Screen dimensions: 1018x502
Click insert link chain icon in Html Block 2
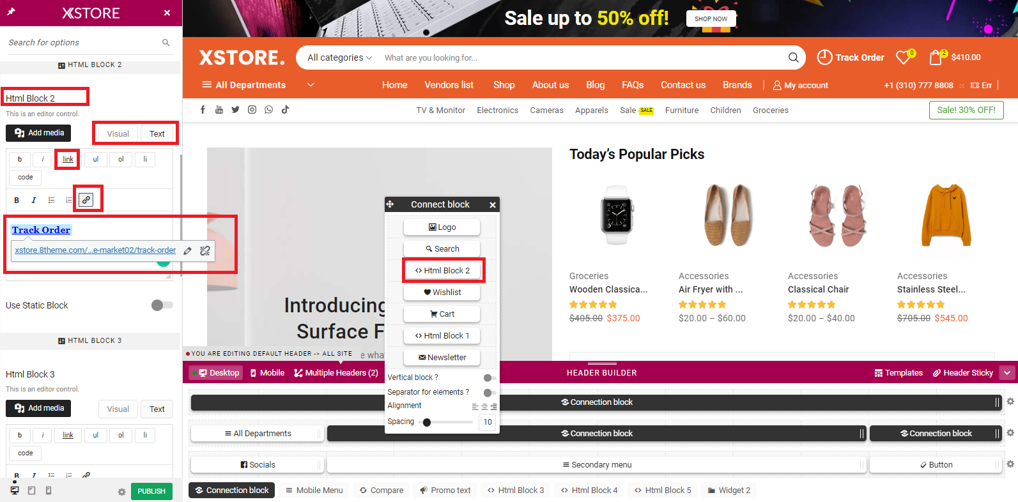click(x=86, y=200)
